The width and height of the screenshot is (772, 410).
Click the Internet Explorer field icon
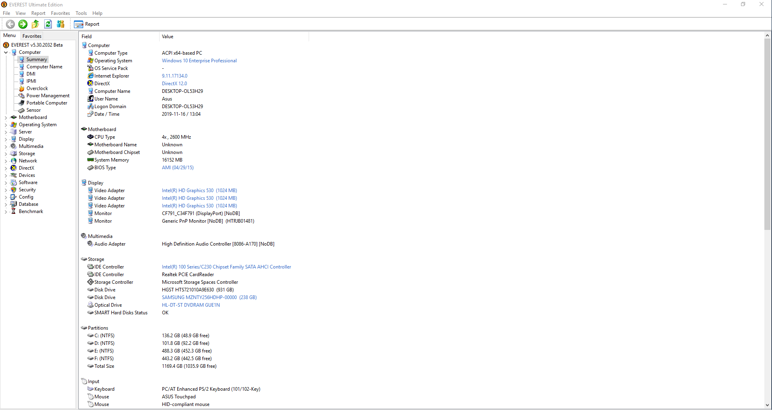pyautogui.click(x=90, y=76)
